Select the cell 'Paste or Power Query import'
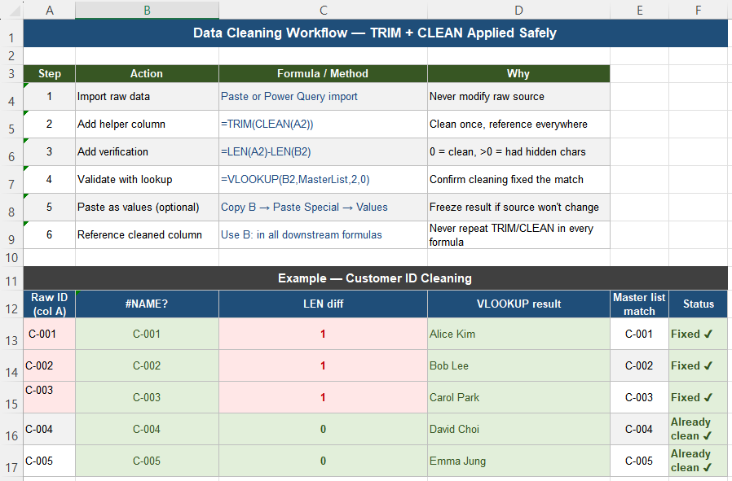Screen dimensions: 732x481 323,97
